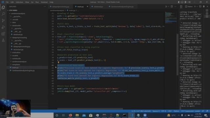
Task: Split the terminal panel
Action: (x=200, y=7)
